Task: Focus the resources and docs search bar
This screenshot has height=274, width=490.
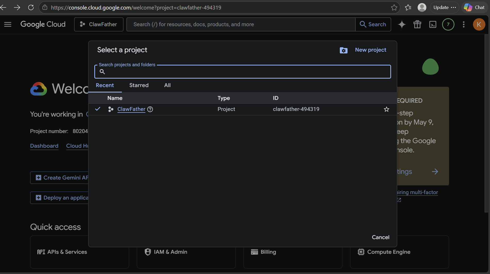Action: point(241,24)
